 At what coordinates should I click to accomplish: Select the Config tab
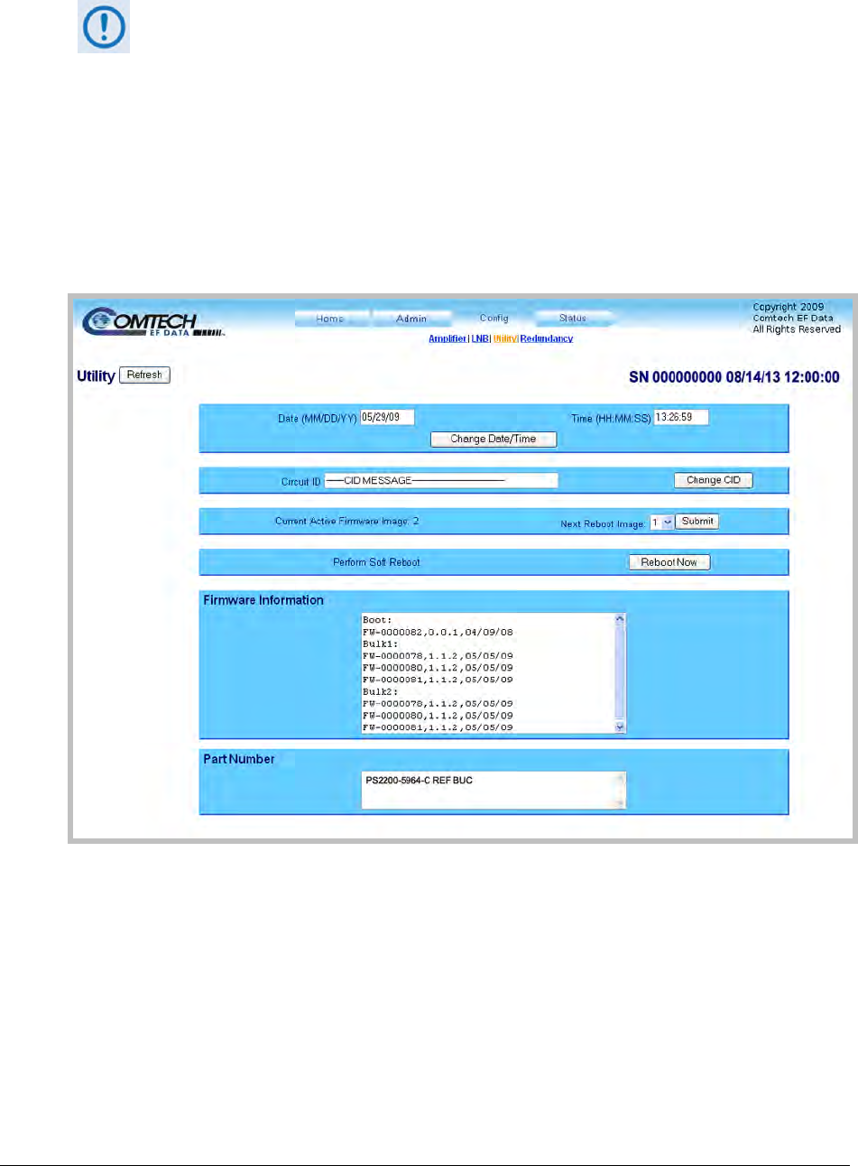(494, 319)
